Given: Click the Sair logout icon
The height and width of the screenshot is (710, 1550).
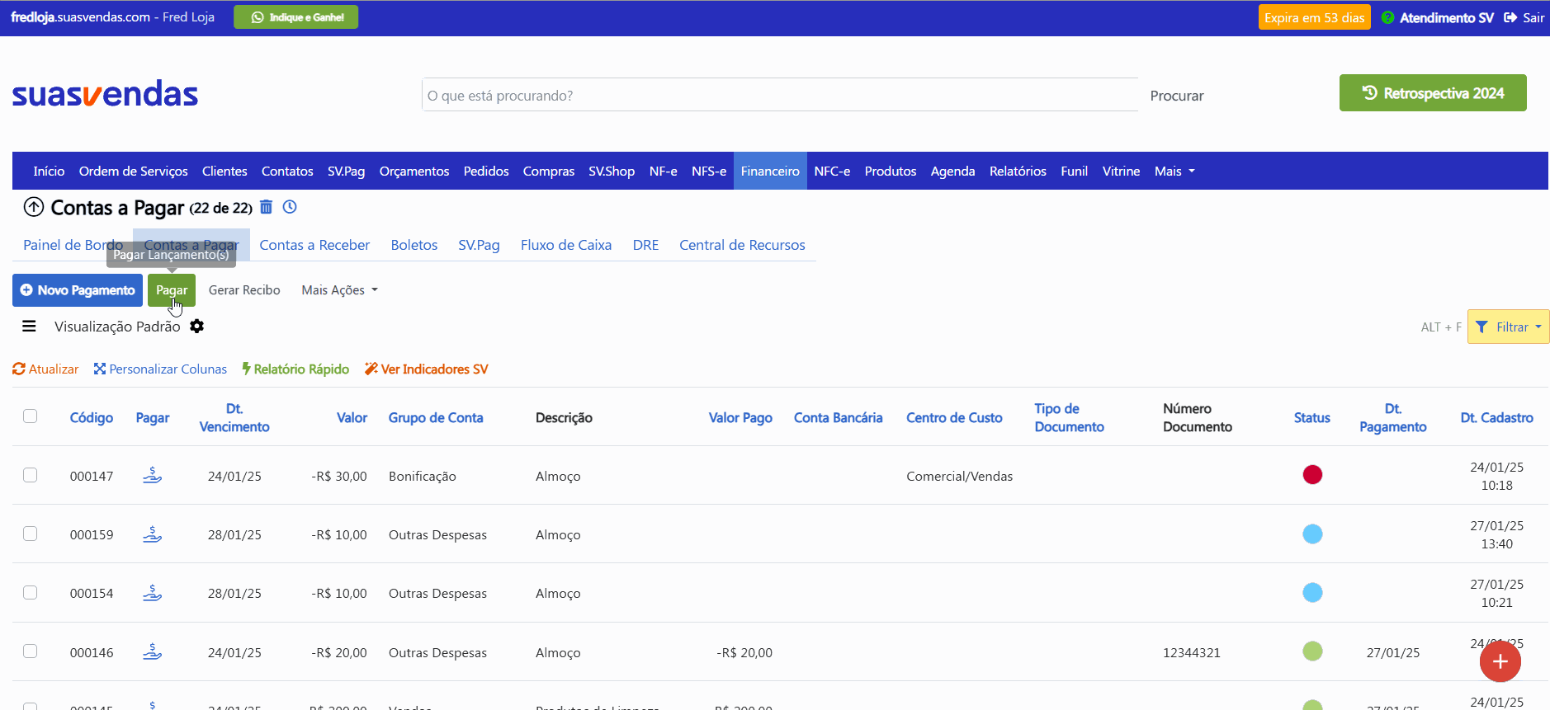Looking at the screenshot, I should [1510, 17].
